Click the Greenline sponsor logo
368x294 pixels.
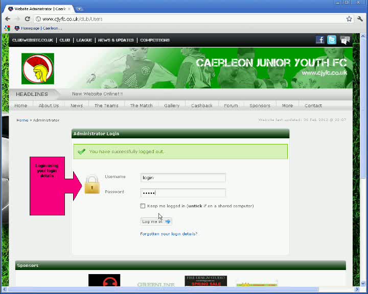point(156,284)
